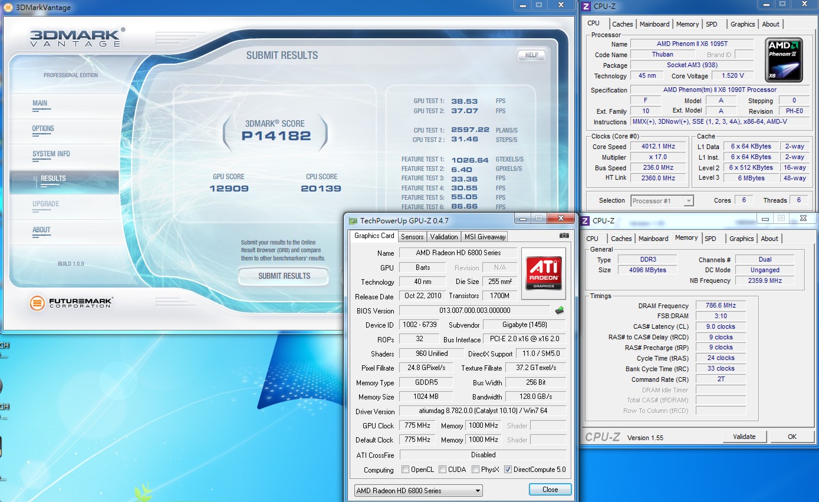Click the Validate button in CPU-Z
Screen dimensions: 819x502
click(744, 437)
